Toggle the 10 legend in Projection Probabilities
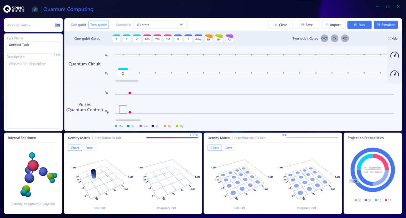The width and height of the screenshot is (406, 218). point(378,200)
